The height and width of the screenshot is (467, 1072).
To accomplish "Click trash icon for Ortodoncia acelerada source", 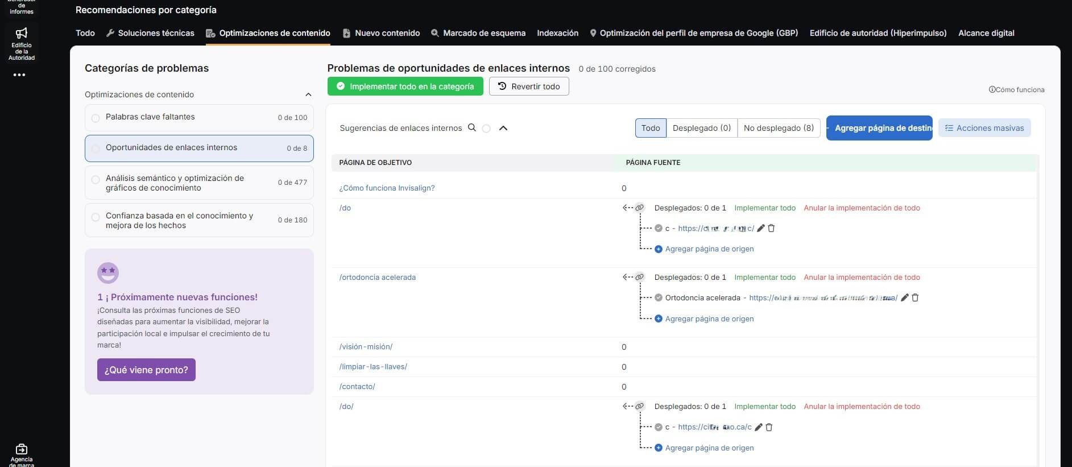I will coord(915,297).
